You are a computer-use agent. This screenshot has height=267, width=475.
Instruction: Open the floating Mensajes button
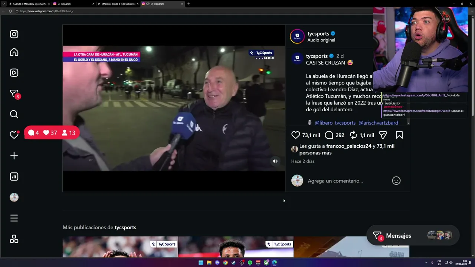point(413,235)
